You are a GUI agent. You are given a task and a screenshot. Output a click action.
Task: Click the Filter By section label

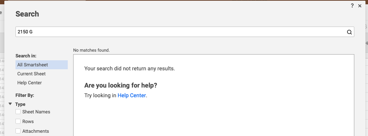pyautogui.click(x=25, y=95)
